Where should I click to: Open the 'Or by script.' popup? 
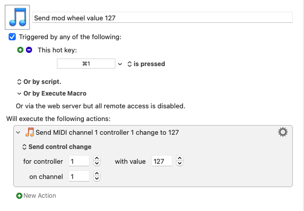pyautogui.click(x=39, y=82)
